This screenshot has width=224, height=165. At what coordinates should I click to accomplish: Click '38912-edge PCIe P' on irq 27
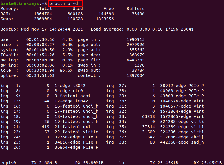click(x=182, y=86)
